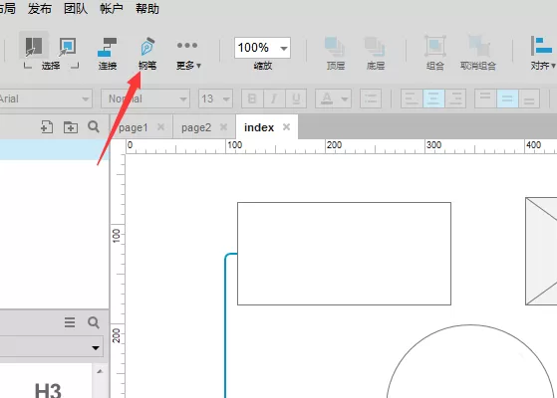Screen dimensions: 557x398
Task: Switch to the index tab
Action: (x=259, y=127)
